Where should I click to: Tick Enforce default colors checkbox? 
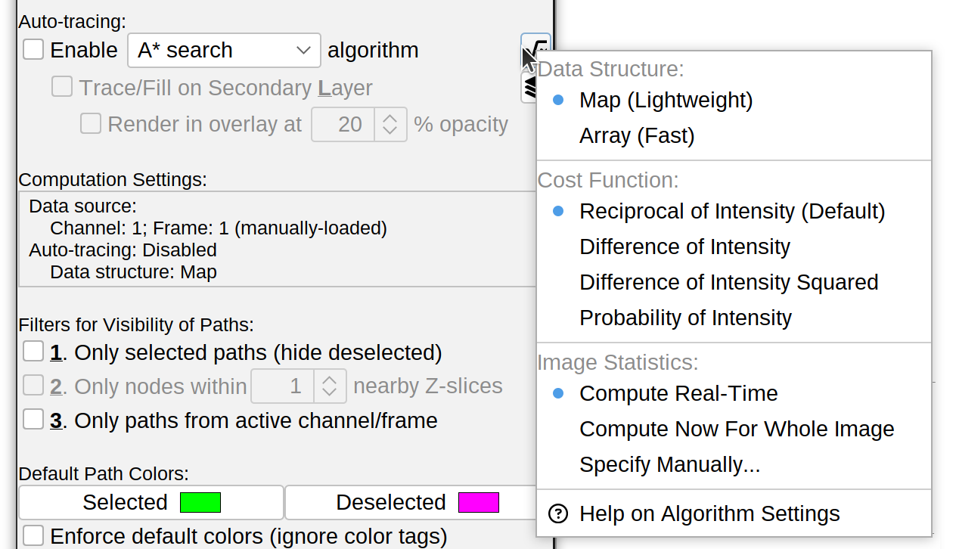[x=33, y=536]
